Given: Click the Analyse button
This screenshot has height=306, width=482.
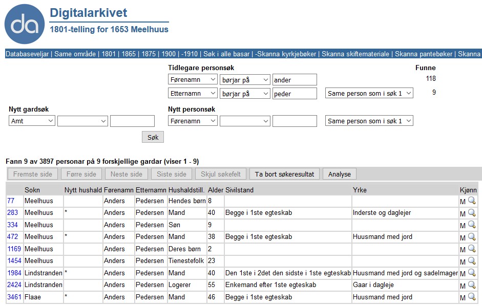Looking at the screenshot, I should click(x=339, y=174).
